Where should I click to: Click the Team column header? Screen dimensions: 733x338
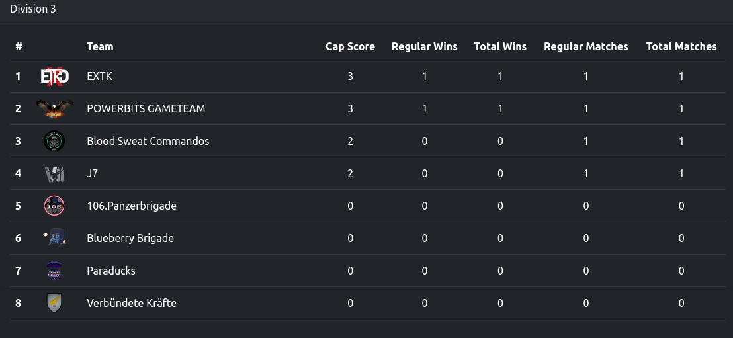pos(100,46)
